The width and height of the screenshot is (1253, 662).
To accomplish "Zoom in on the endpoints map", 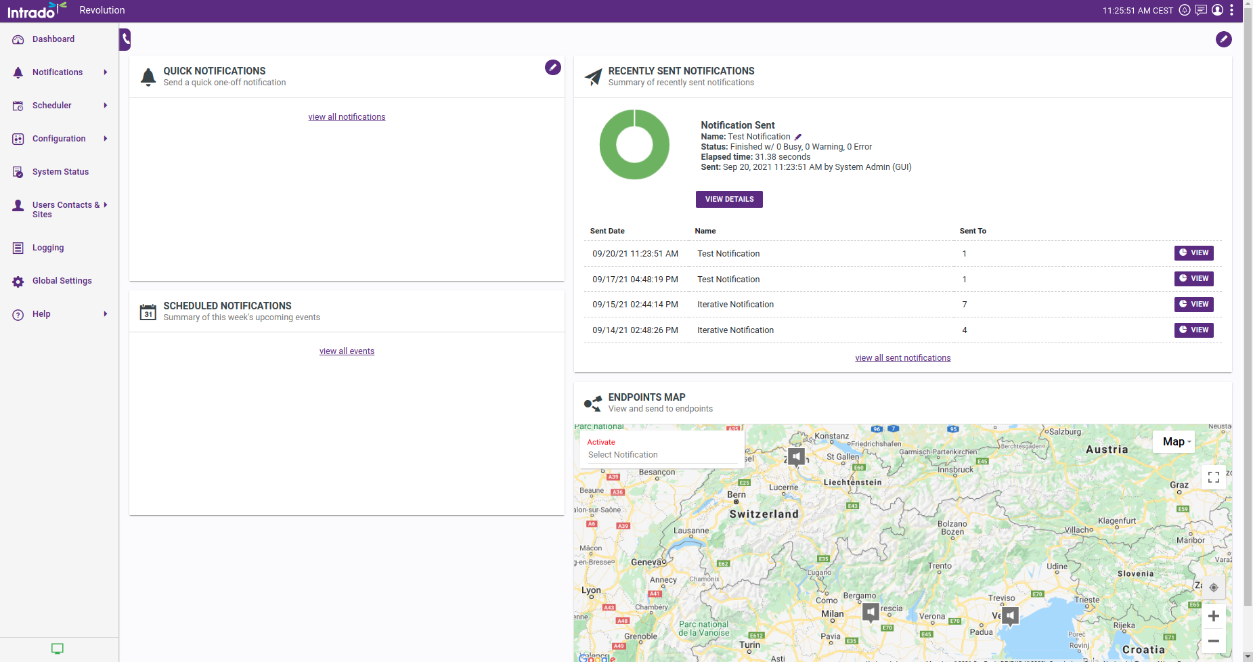I will (x=1213, y=616).
